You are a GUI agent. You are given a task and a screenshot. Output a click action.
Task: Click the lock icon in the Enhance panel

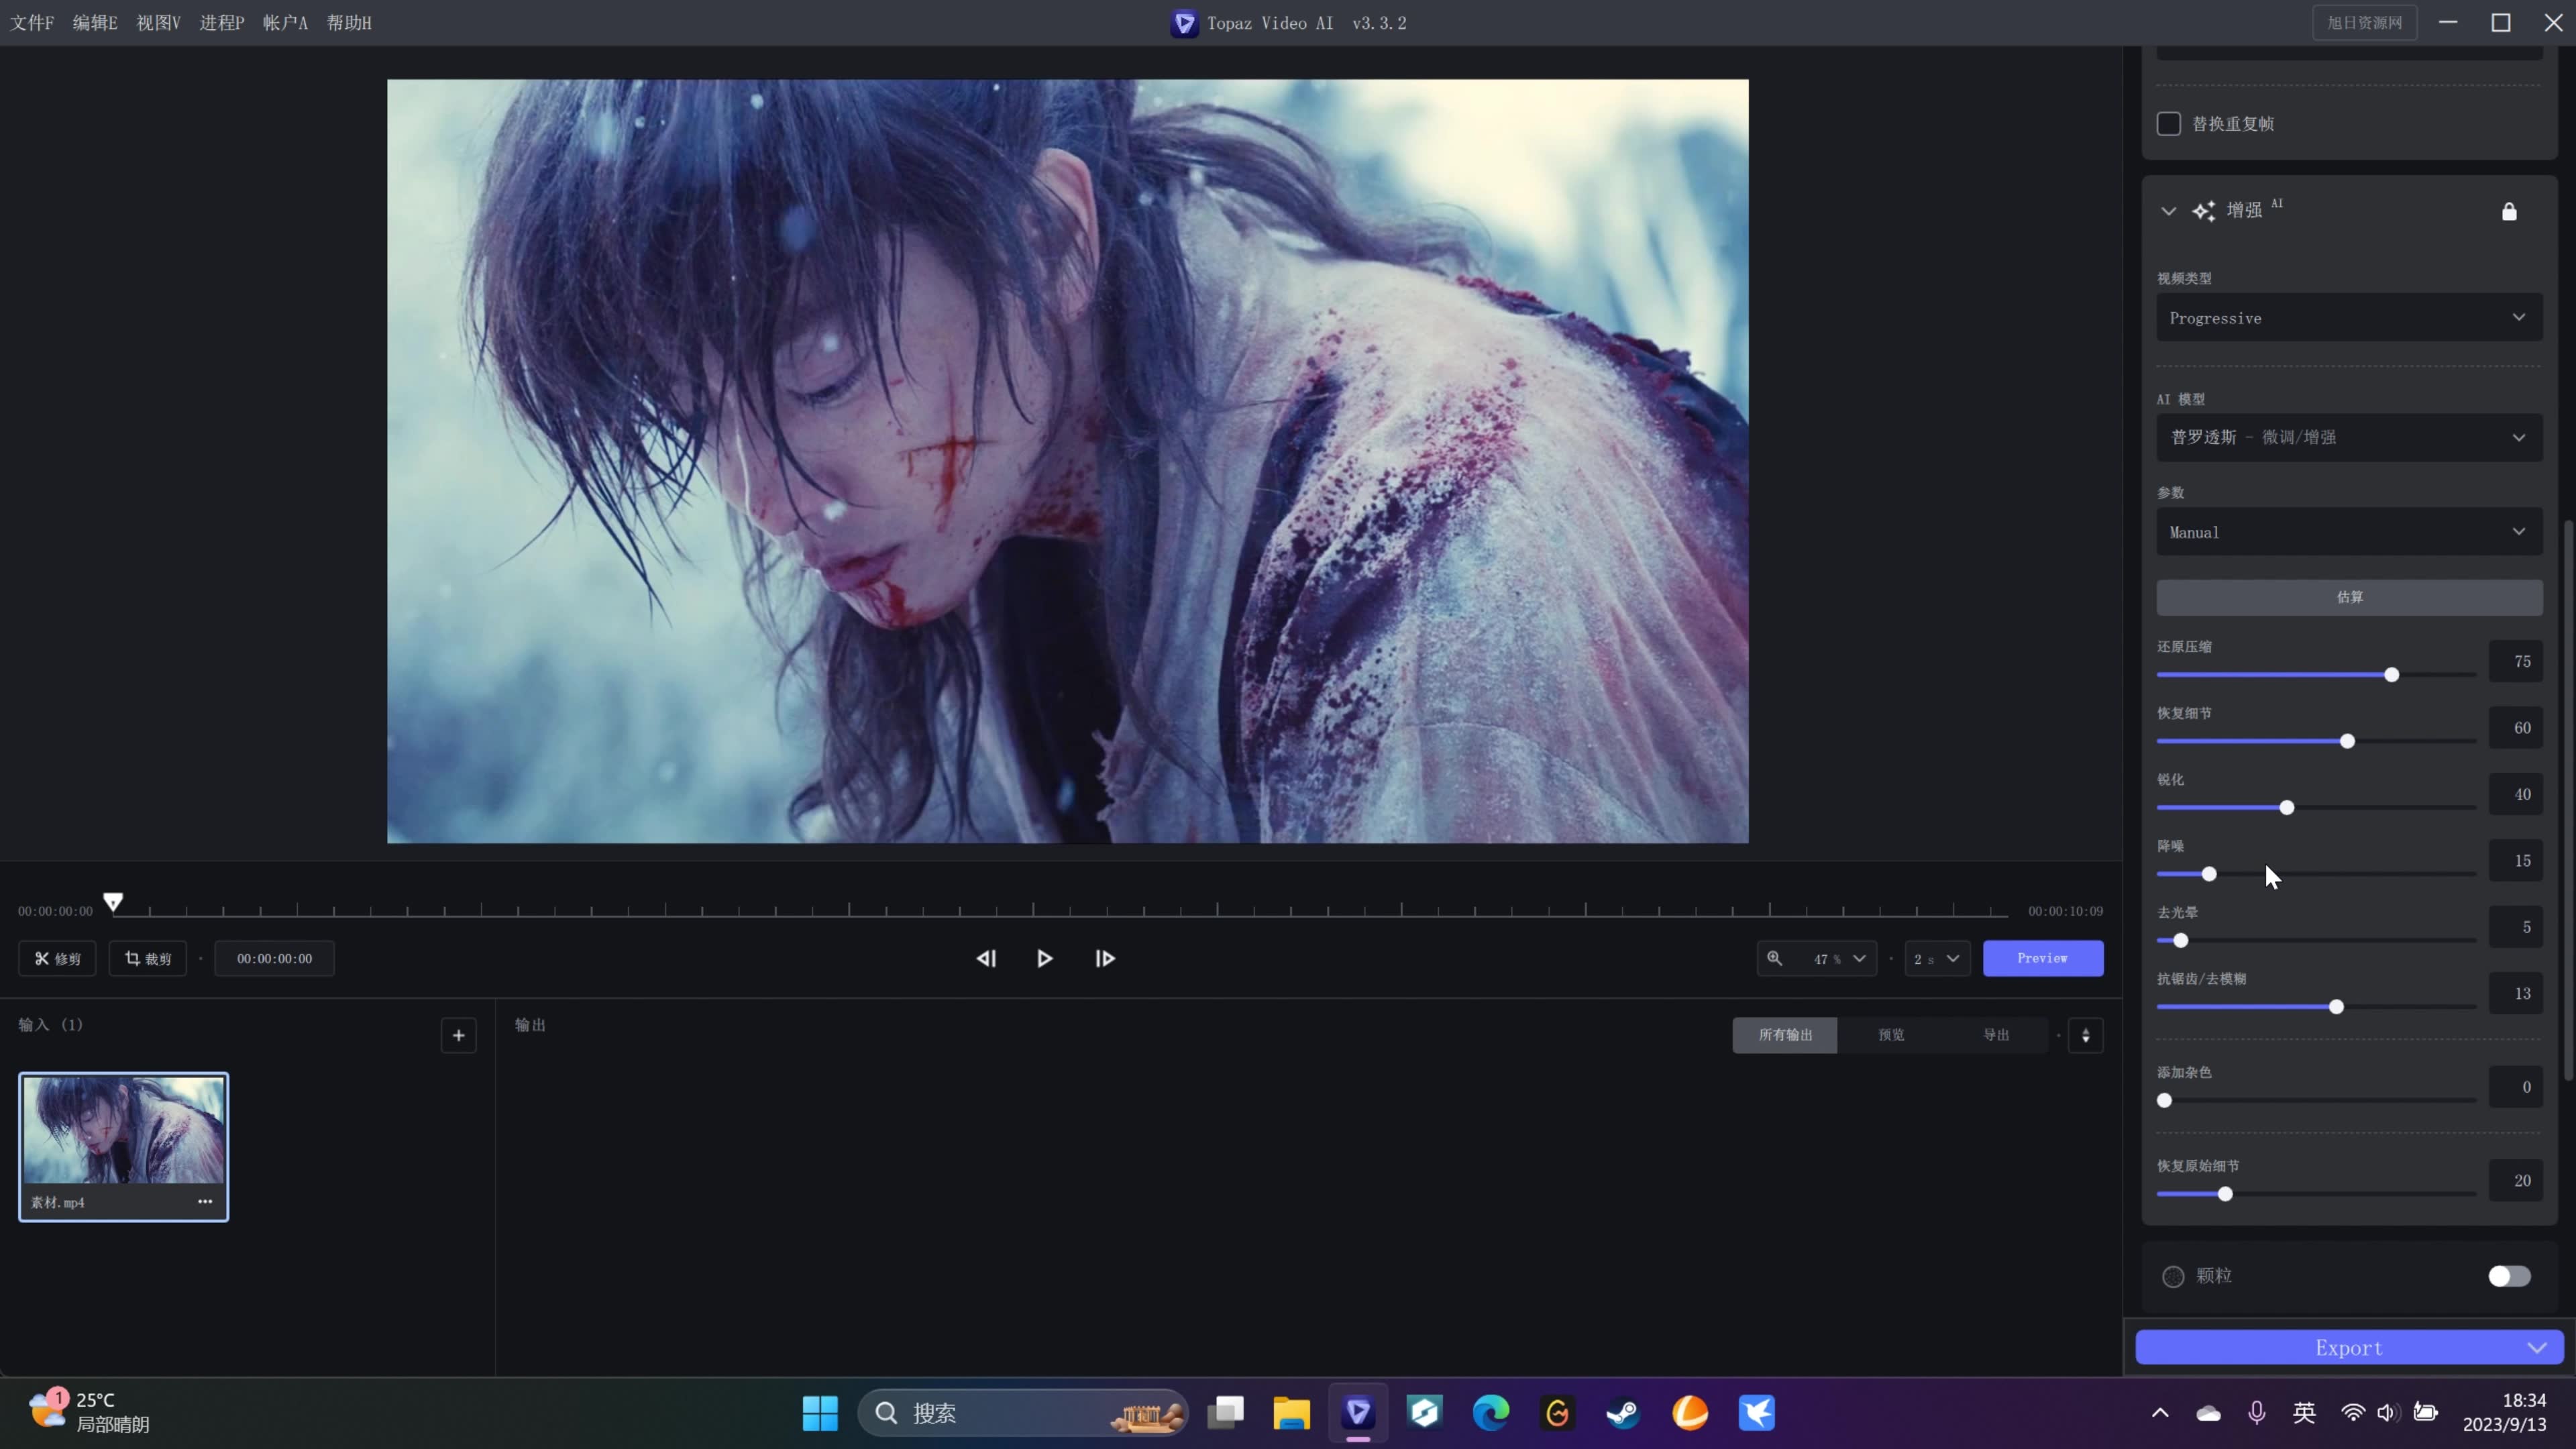point(2509,211)
